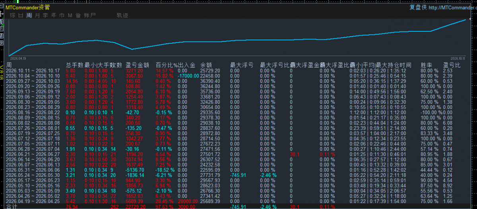Click the 30.1 floating profit in 06.21 row
477x209 pixels.
click(x=295, y=154)
